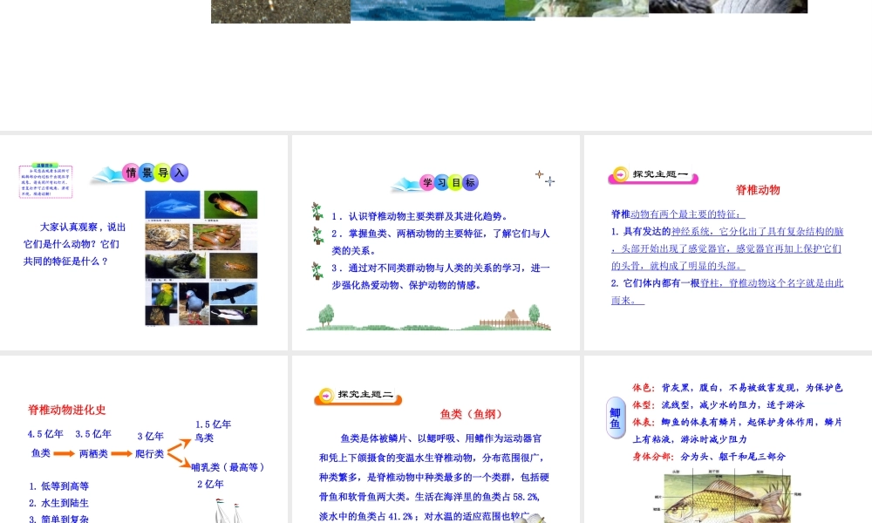Click the shark photo in the 情景导入 slide
The image size is (872, 523).
pyautogui.click(x=173, y=205)
